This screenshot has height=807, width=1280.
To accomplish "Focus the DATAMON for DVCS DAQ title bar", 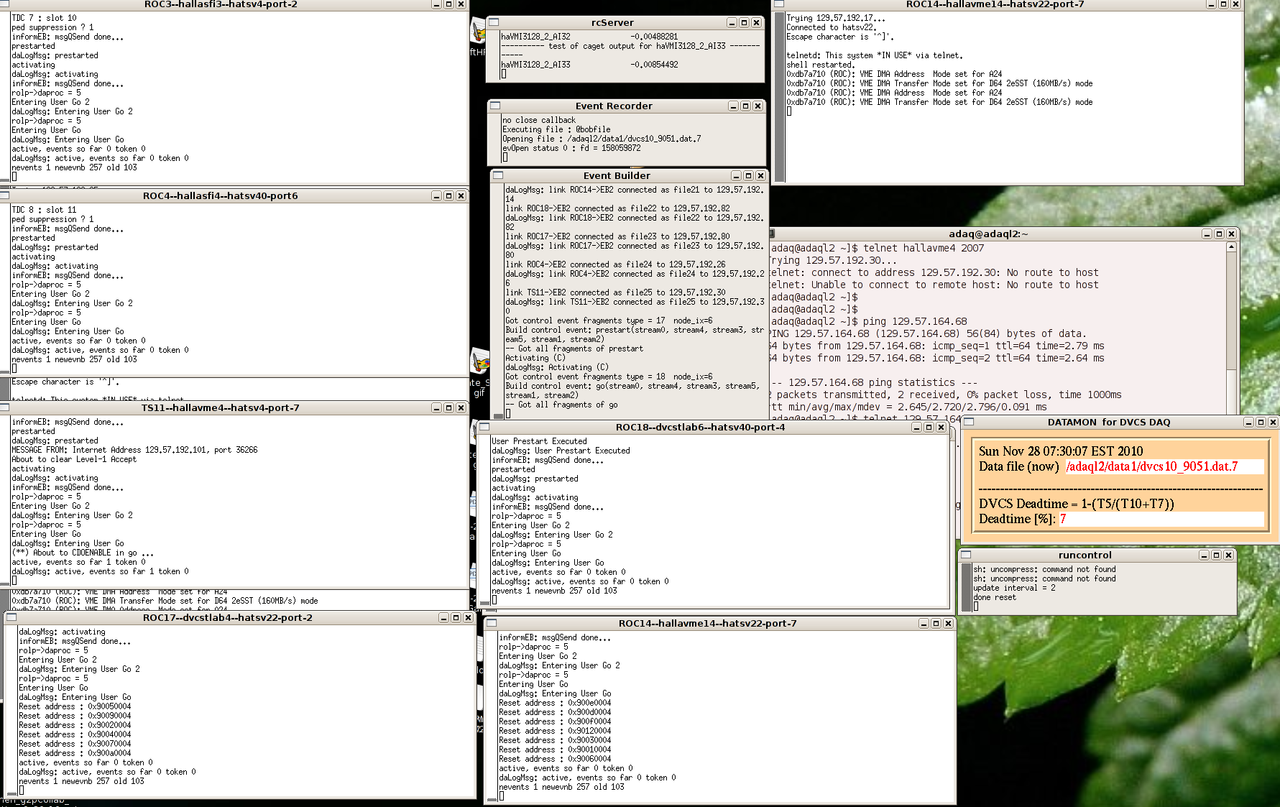I will click(1109, 422).
